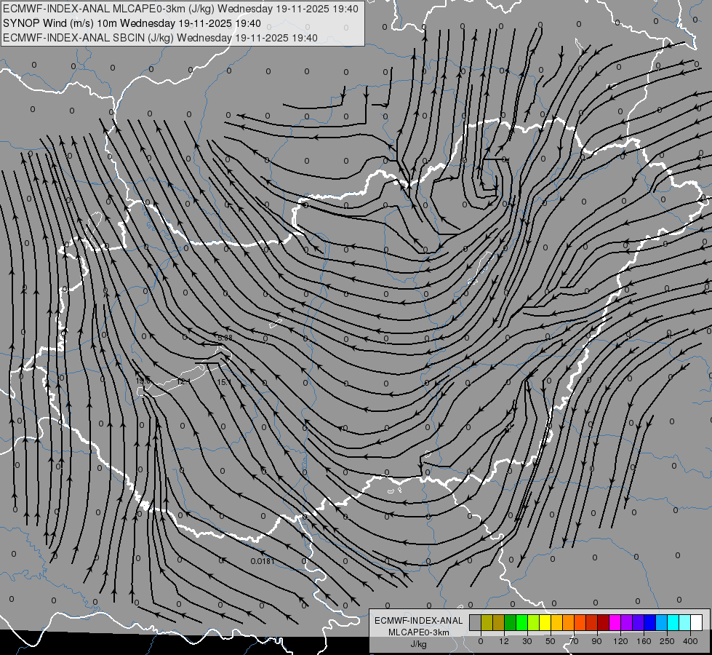Click the SYNOP Wind 10m header line
This screenshot has width=712, height=655.
[132, 23]
